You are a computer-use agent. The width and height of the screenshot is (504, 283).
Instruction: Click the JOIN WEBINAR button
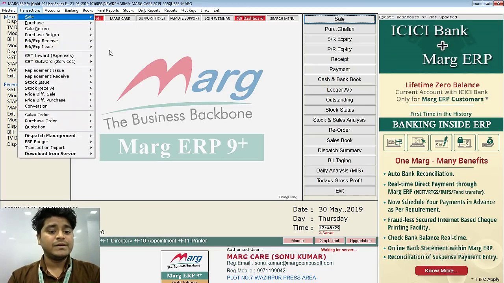tap(217, 18)
